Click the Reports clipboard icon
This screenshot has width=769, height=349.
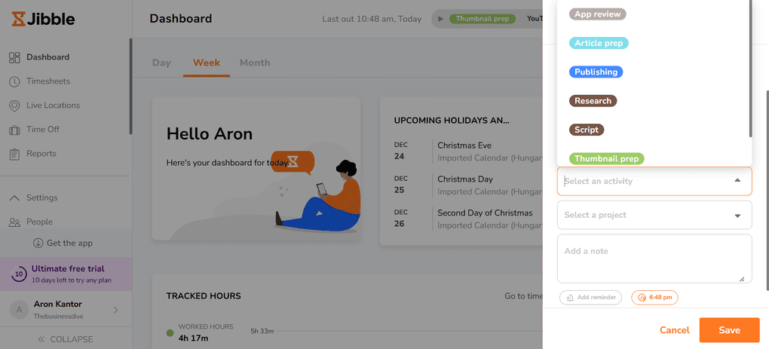coord(14,154)
